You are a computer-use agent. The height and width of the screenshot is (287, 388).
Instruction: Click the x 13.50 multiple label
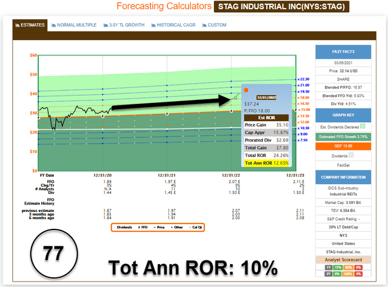(303, 116)
